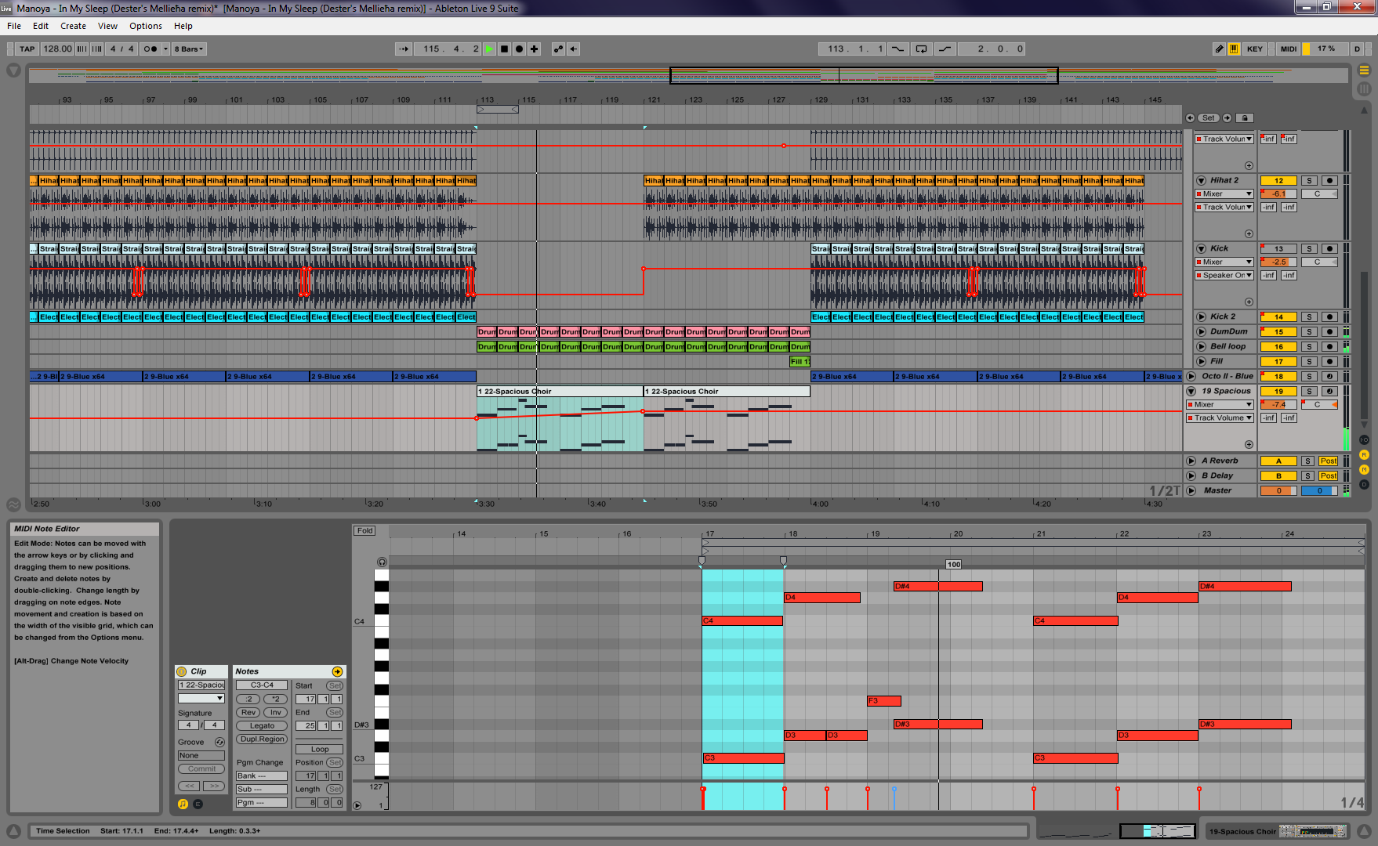
Task: Solo the B Delay return track
Action: coord(1307,475)
